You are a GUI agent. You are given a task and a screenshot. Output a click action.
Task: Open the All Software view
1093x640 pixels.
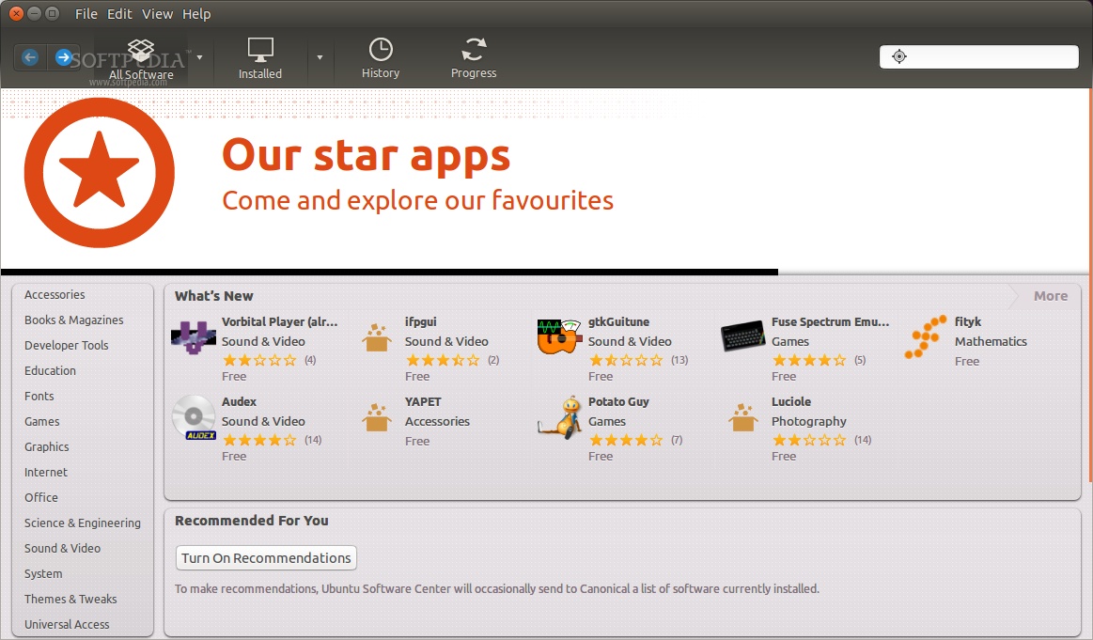(x=141, y=58)
